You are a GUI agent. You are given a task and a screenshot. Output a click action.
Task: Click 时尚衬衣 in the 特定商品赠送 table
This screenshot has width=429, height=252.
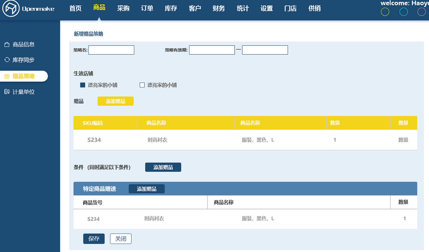154,218
